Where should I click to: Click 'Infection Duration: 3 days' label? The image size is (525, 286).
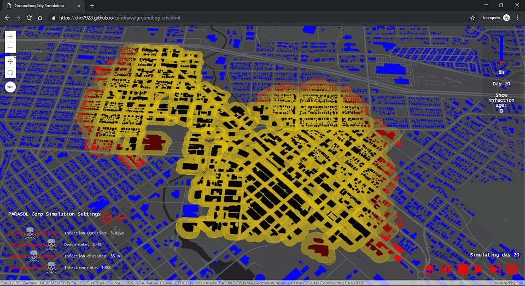[x=94, y=233]
